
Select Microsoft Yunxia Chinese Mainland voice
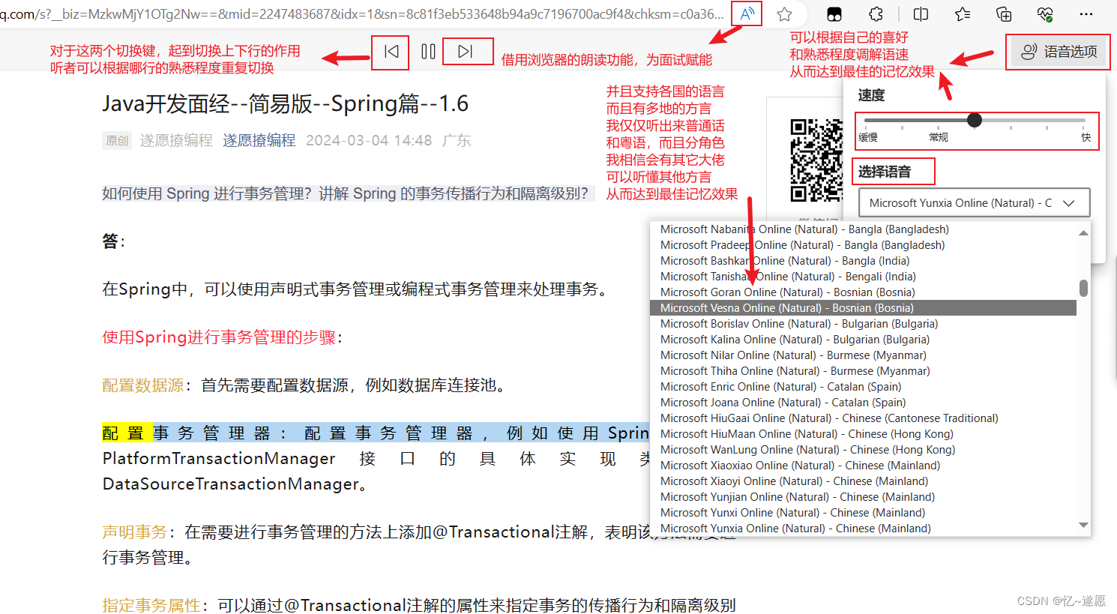point(863,529)
